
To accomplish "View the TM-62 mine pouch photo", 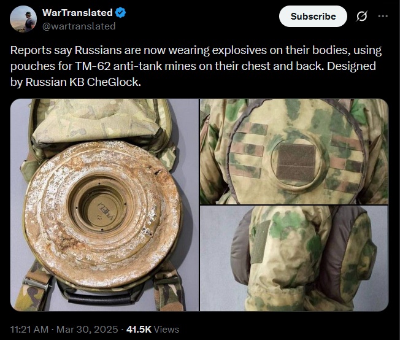I will (104, 205).
